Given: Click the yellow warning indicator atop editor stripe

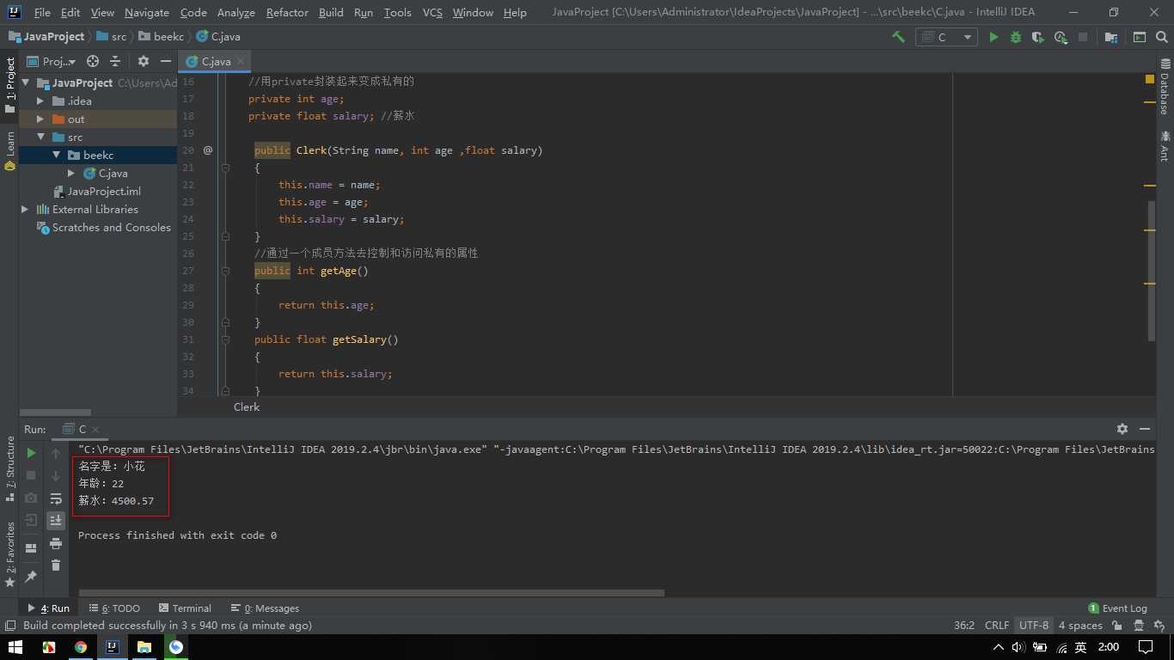Looking at the screenshot, I should (x=1150, y=79).
